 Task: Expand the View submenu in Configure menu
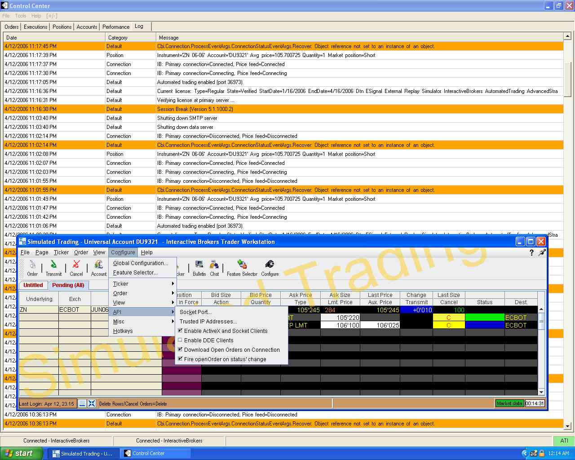(143, 303)
